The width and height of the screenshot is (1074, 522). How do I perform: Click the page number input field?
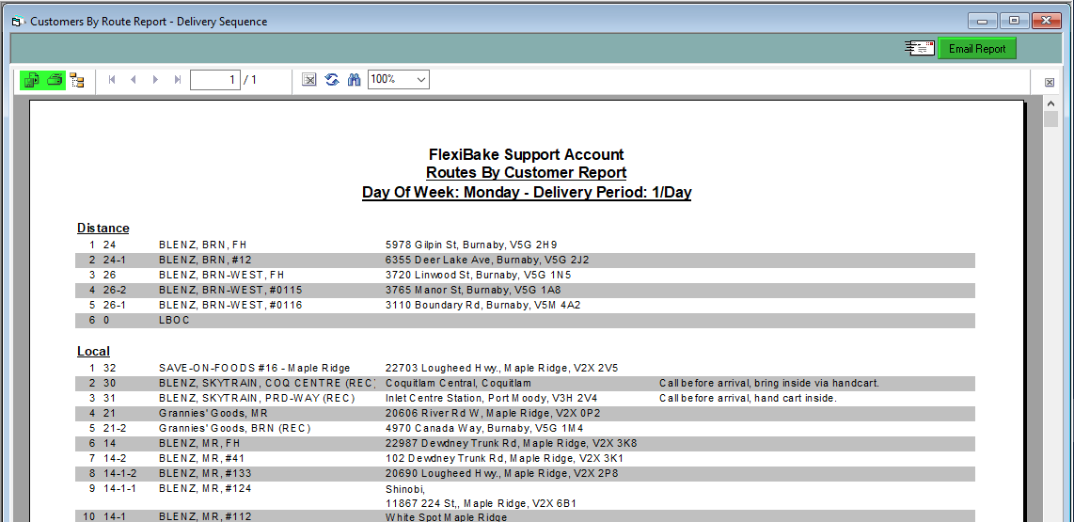pos(215,80)
